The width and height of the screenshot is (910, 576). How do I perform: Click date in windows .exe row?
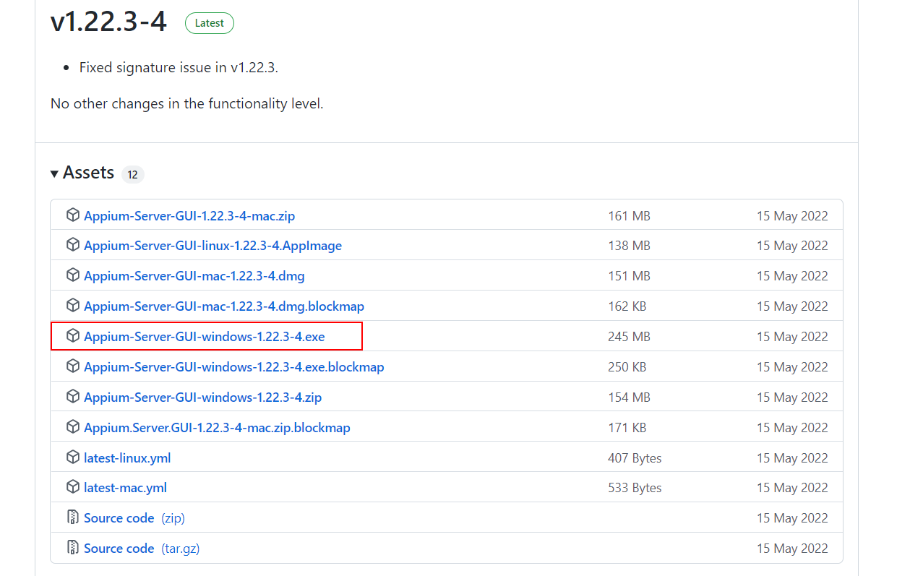click(792, 337)
